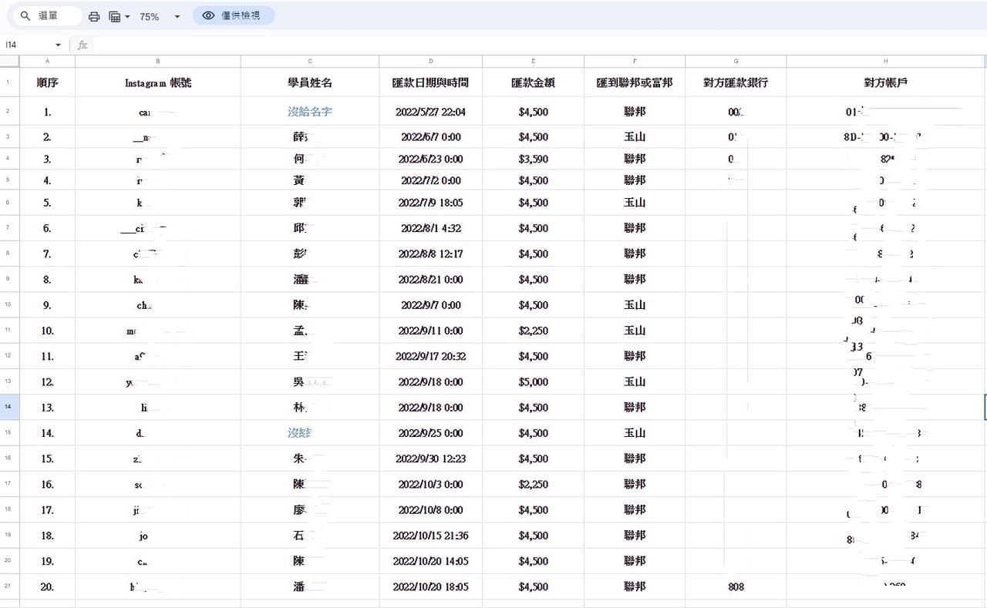This screenshot has height=608, width=987.
Task: Select the 沒給名字 cell in row 2
Action: click(x=310, y=112)
